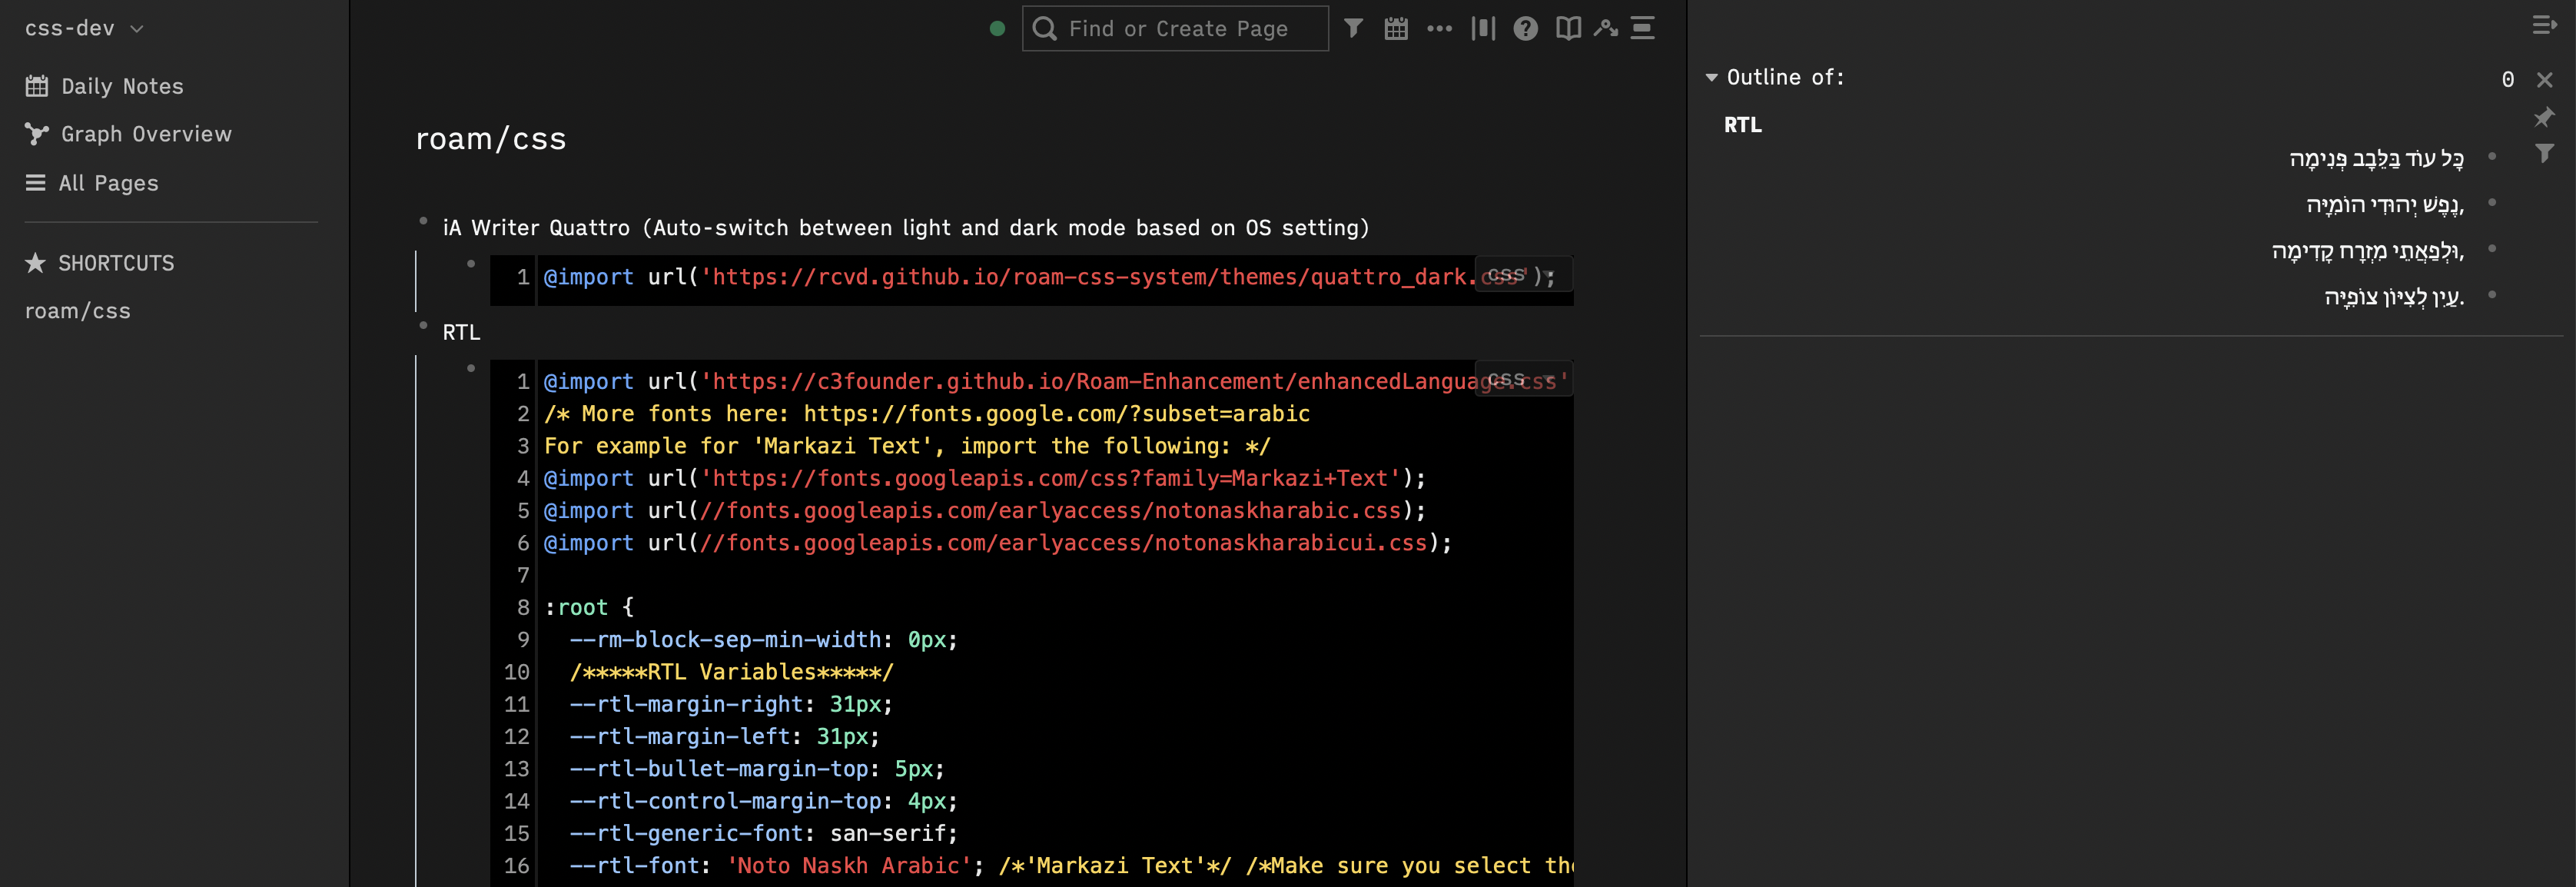Toggle the right sidebar open/close icon

[x=2546, y=25]
